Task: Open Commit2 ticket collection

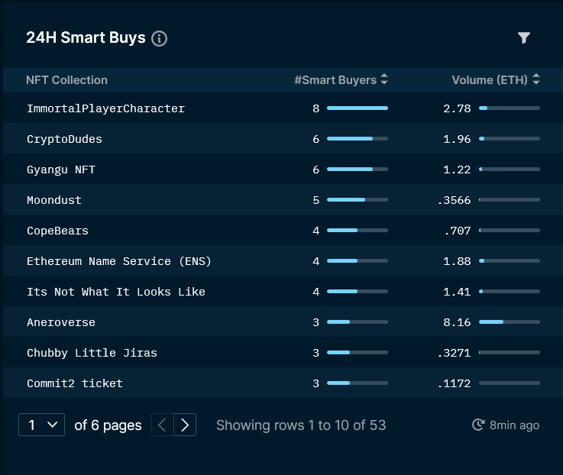Action: (75, 383)
